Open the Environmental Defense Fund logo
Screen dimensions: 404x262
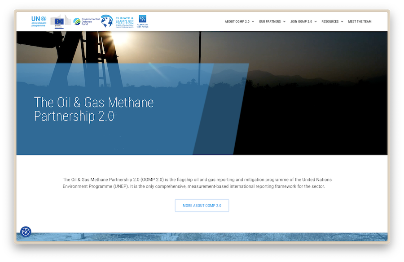click(x=83, y=21)
